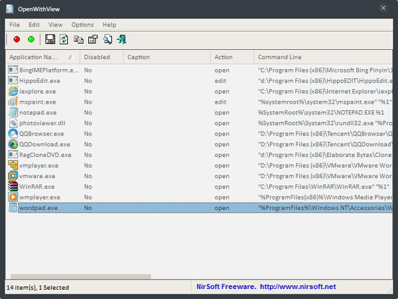Click the HippoEdit.exe "edit" action cell

coord(220,81)
